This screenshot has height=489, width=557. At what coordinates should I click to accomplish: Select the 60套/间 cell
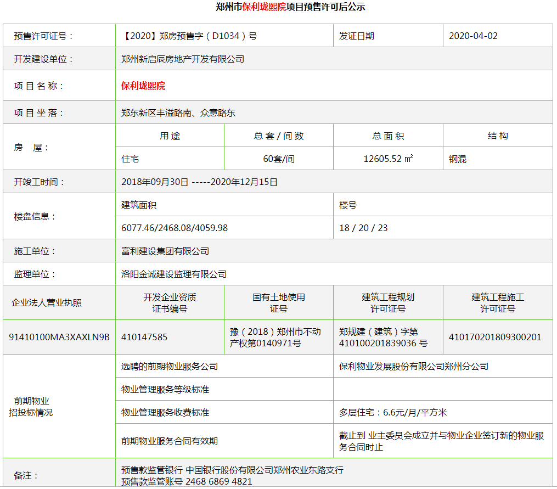(279, 159)
